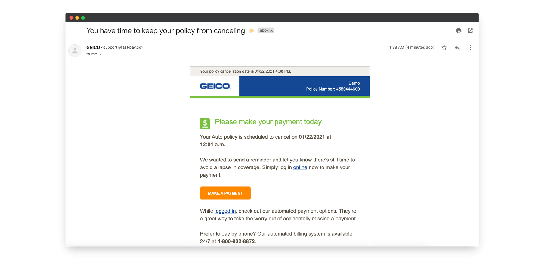
Task: Print the email
Action: pyautogui.click(x=458, y=31)
